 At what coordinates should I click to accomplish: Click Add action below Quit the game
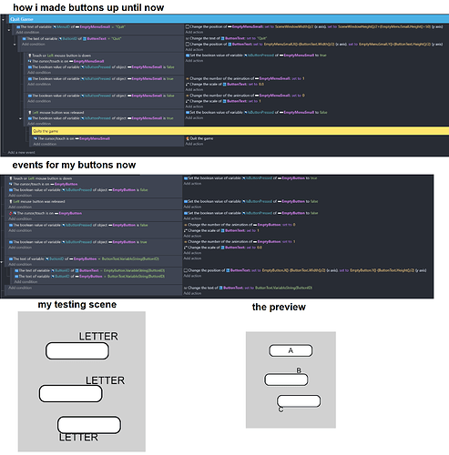pyautogui.click(x=194, y=144)
